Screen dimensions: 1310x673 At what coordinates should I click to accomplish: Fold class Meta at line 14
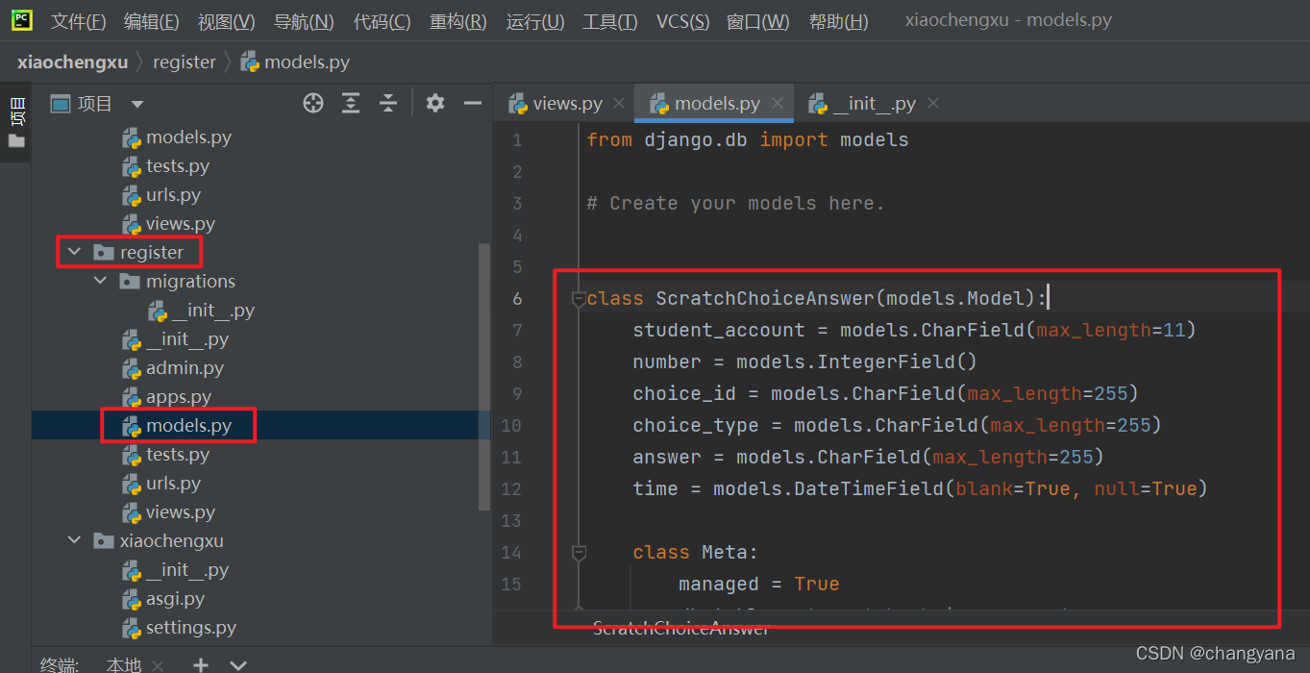click(579, 553)
